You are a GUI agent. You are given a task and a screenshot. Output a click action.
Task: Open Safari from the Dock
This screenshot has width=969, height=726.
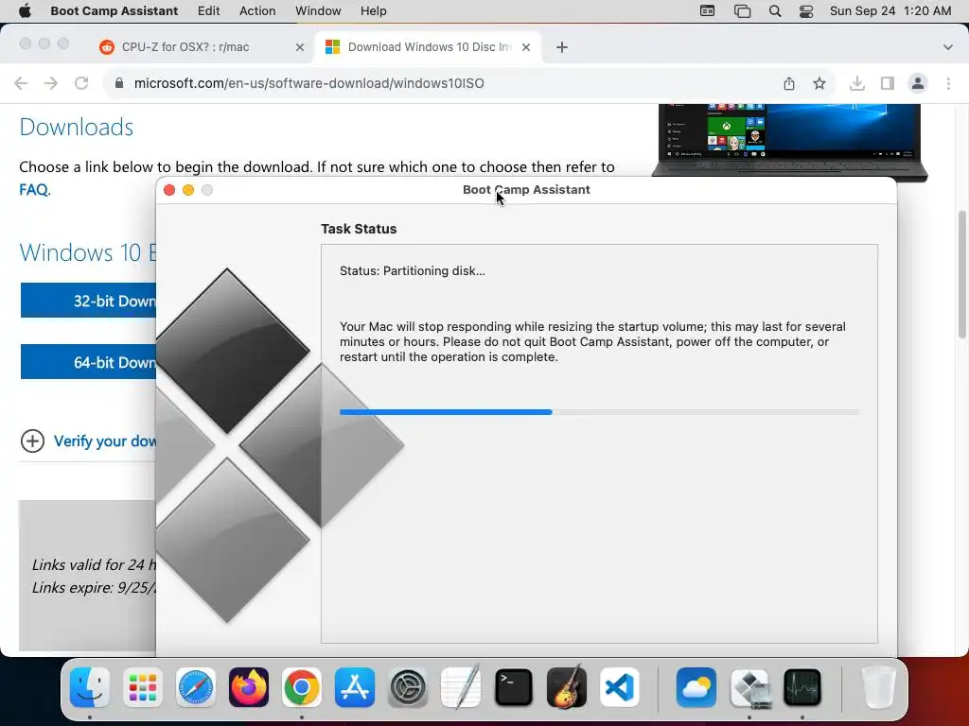(196, 687)
